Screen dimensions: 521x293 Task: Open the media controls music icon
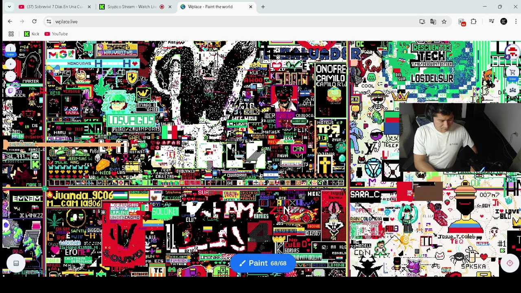[x=491, y=22]
